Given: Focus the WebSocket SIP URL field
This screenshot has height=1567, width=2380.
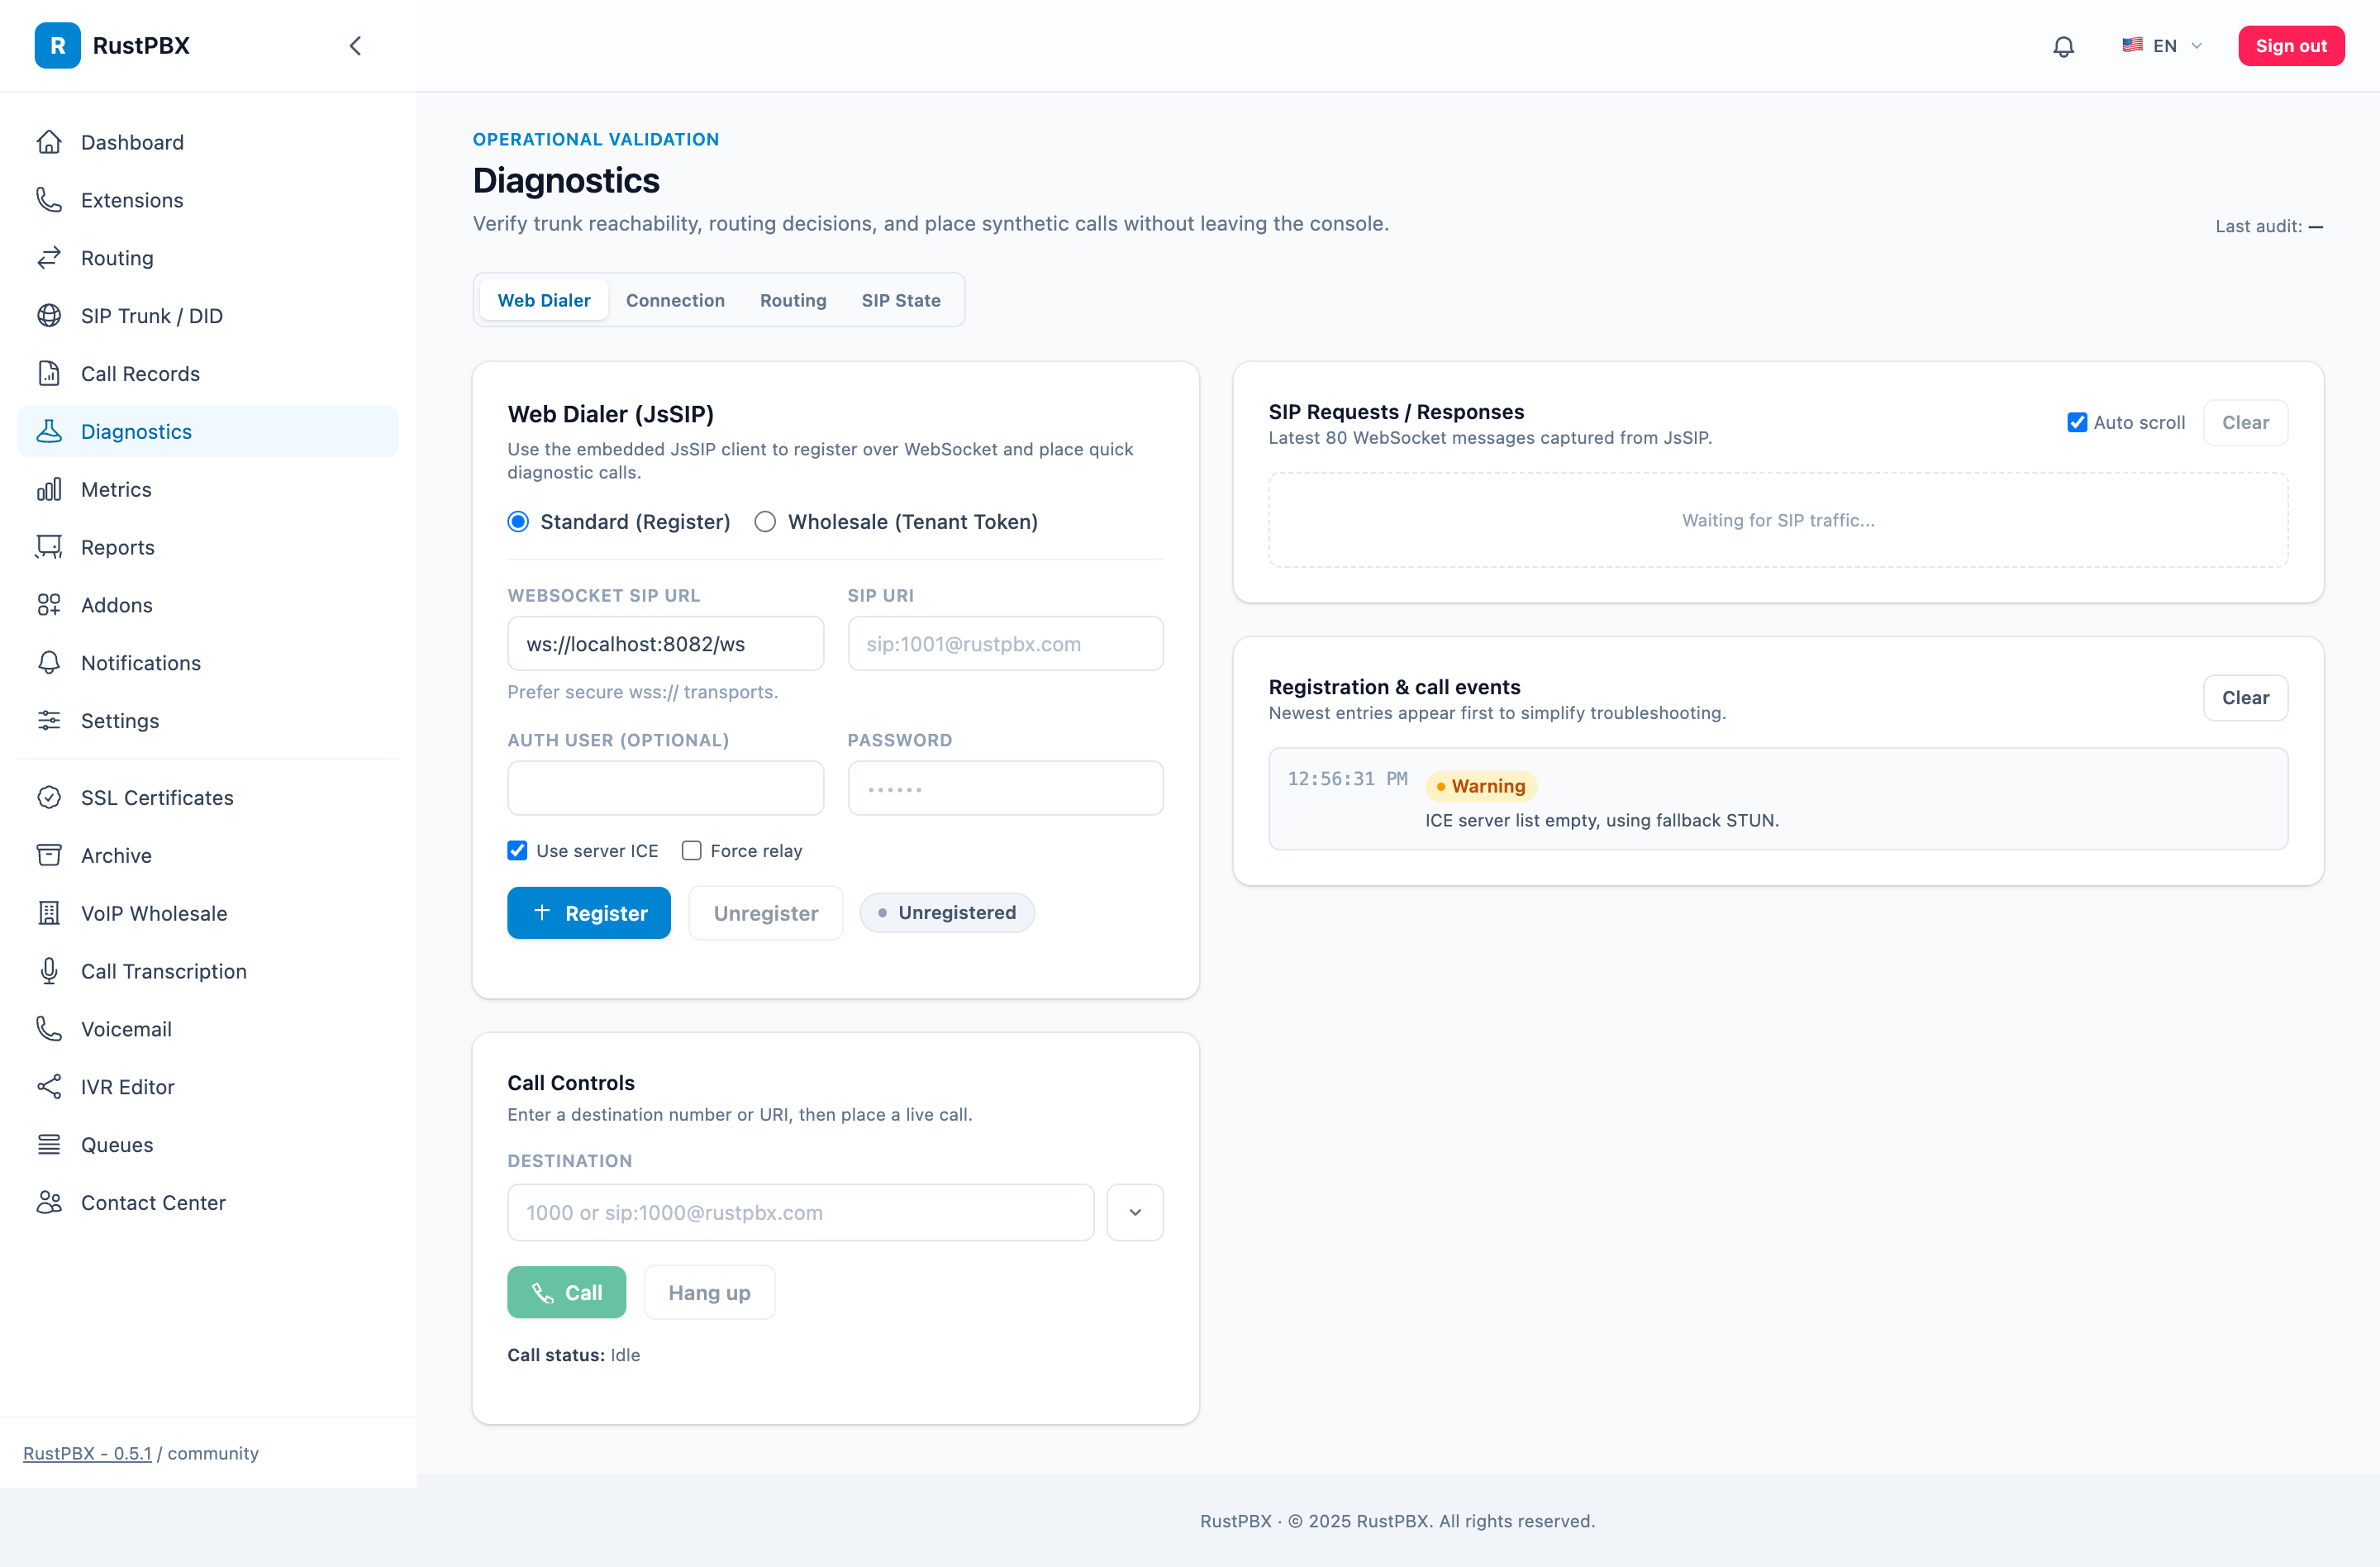Looking at the screenshot, I should [x=665, y=644].
